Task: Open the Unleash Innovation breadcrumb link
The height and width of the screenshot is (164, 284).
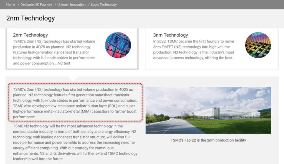Action: 71,4
